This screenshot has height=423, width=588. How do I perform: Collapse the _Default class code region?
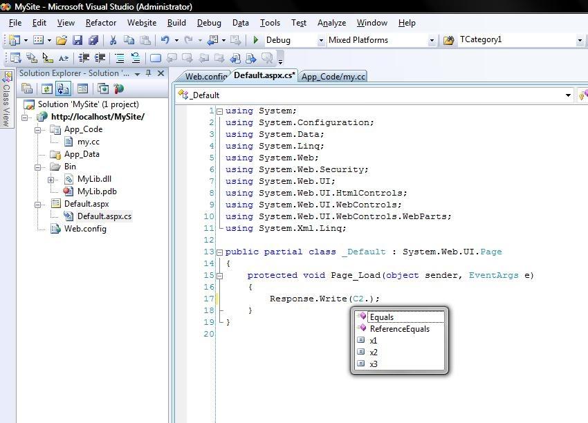[x=220, y=252]
